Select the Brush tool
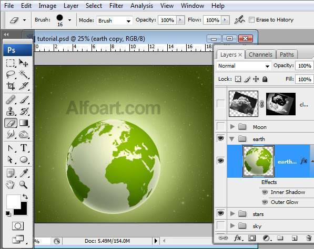Viewport: 314px width, 249px height. [x=24, y=100]
